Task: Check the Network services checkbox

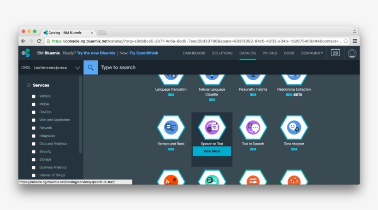Action: pos(34,128)
